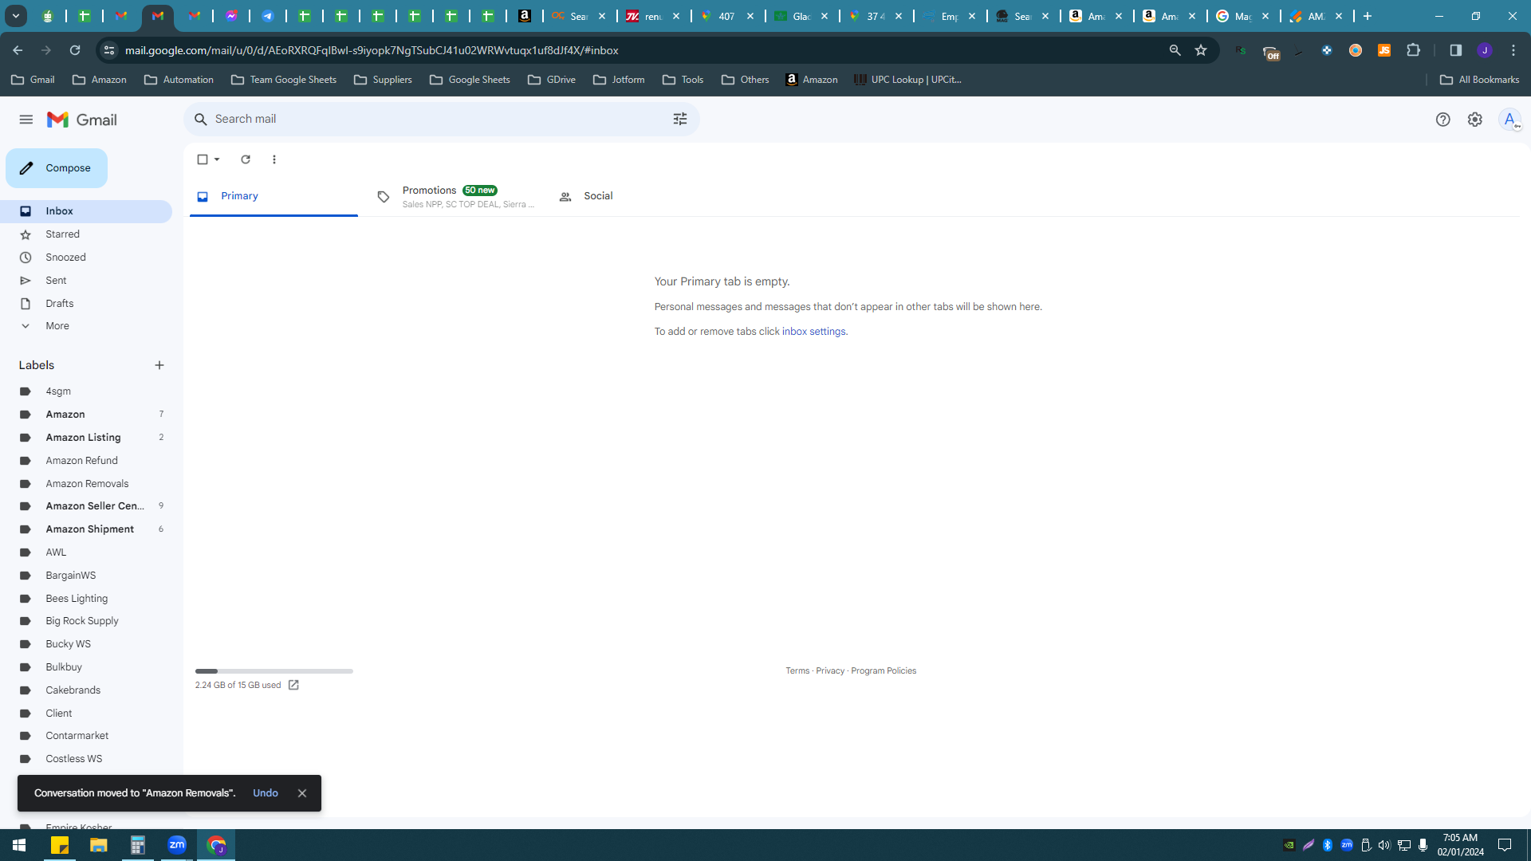Open the Client label
The width and height of the screenshot is (1531, 861).
click(86, 714)
